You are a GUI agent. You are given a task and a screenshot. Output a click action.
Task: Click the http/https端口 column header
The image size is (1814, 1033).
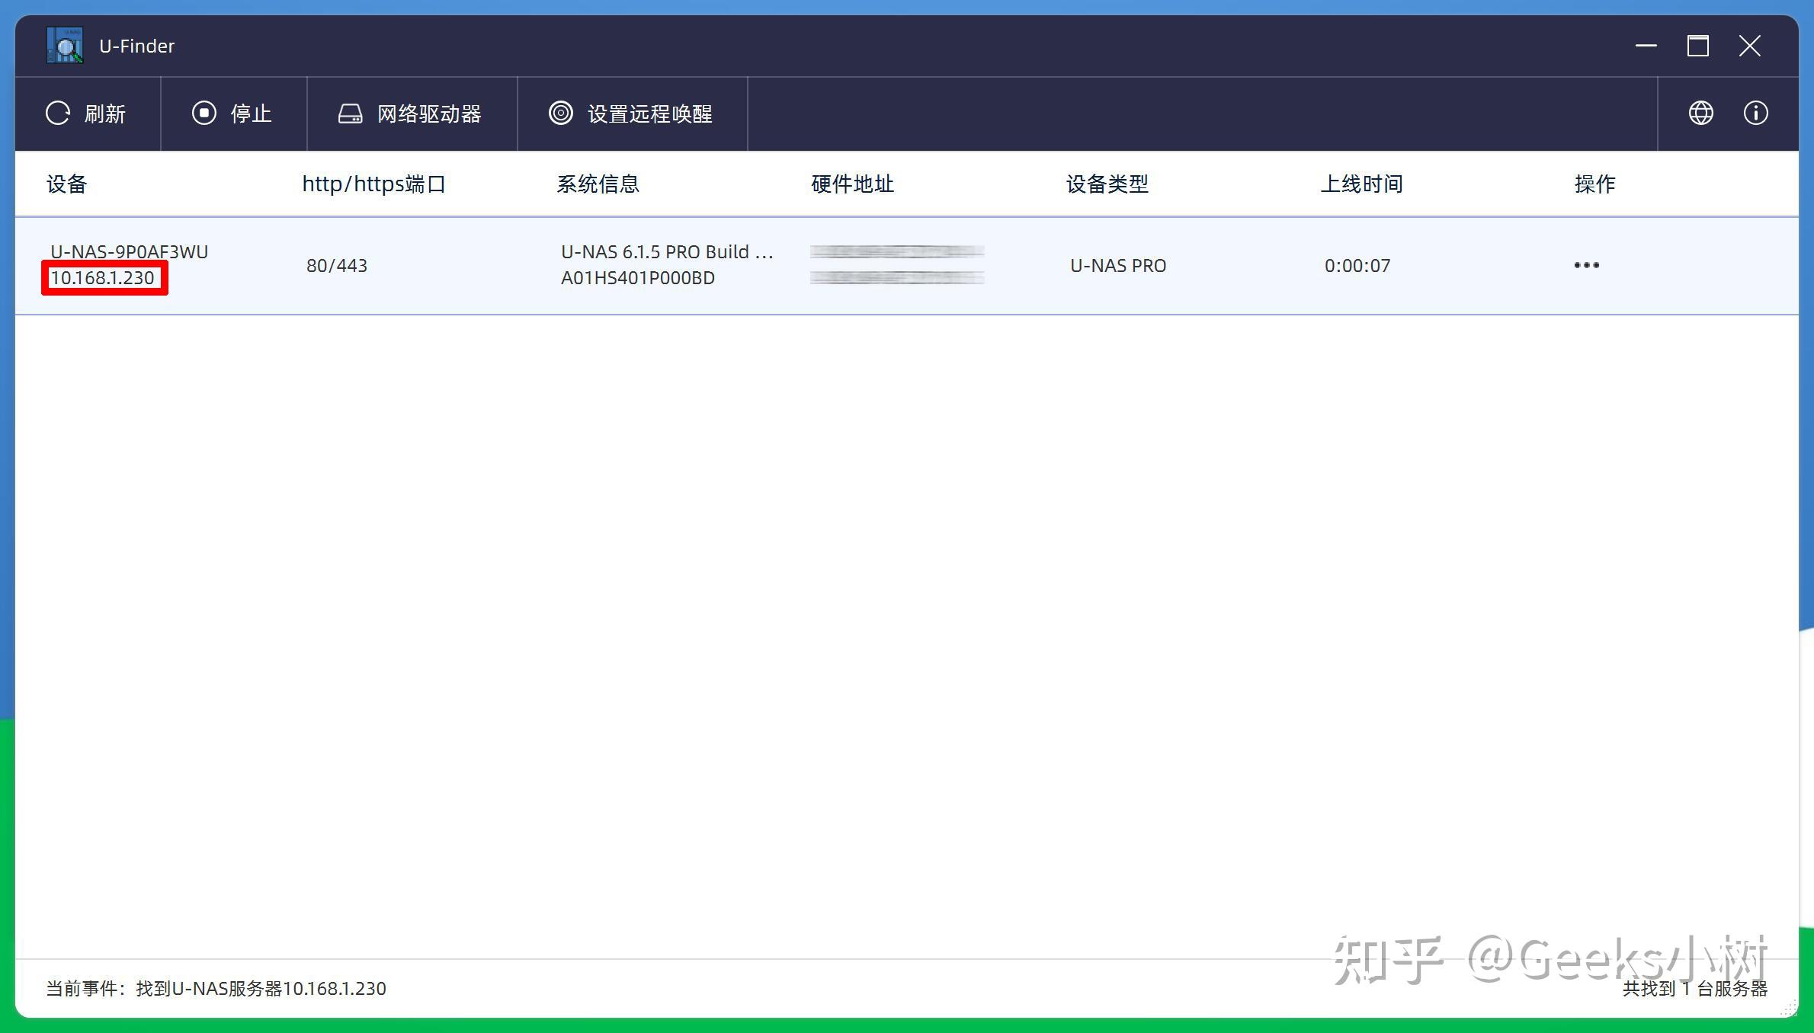tap(373, 184)
